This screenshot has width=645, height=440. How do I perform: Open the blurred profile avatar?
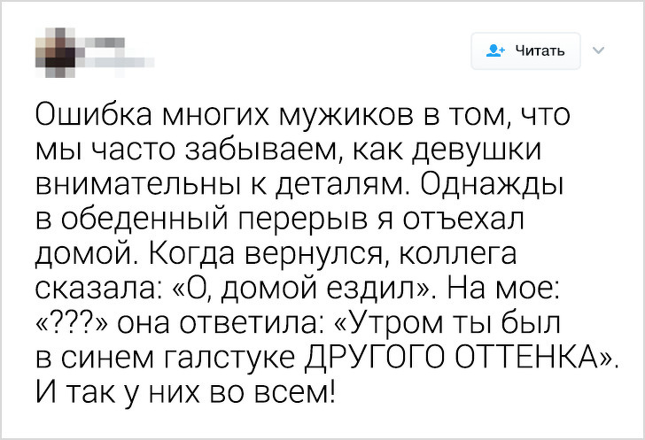point(57,50)
